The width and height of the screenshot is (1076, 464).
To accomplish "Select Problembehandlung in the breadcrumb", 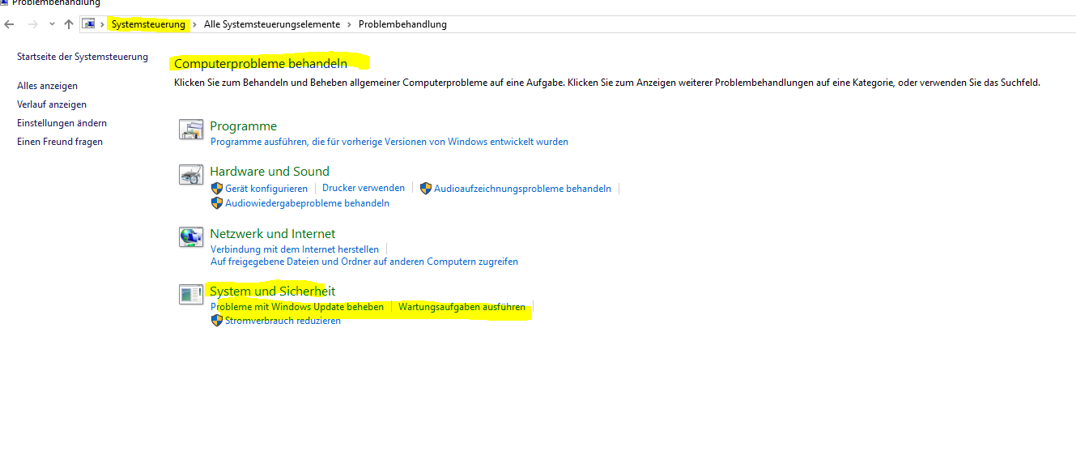I will coord(402,24).
